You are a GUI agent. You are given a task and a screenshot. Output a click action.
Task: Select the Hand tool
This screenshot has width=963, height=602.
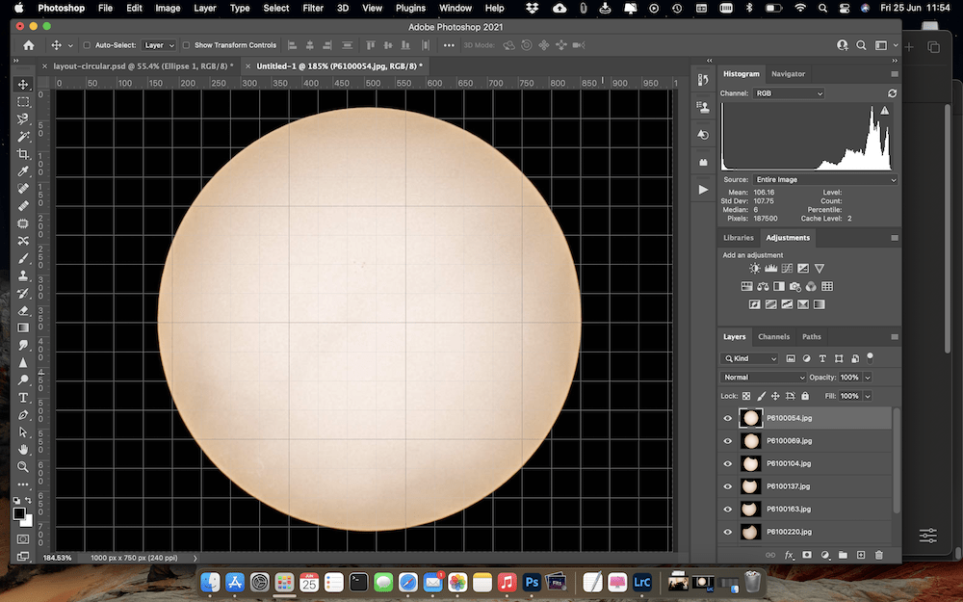23,450
